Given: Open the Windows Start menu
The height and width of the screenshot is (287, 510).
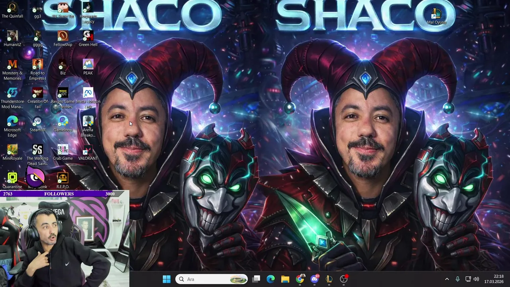Looking at the screenshot, I should [167, 279].
